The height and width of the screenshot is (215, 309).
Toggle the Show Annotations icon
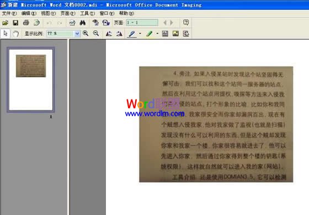(186, 34)
